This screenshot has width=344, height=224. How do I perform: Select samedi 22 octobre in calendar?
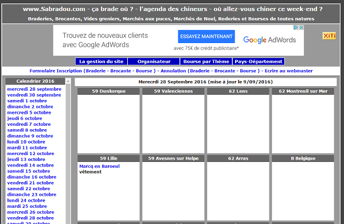(x=29, y=188)
